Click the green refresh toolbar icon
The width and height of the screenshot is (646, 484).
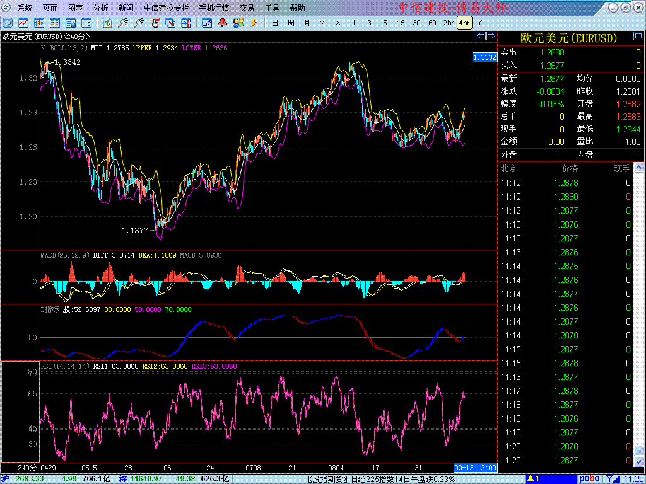[x=108, y=23]
